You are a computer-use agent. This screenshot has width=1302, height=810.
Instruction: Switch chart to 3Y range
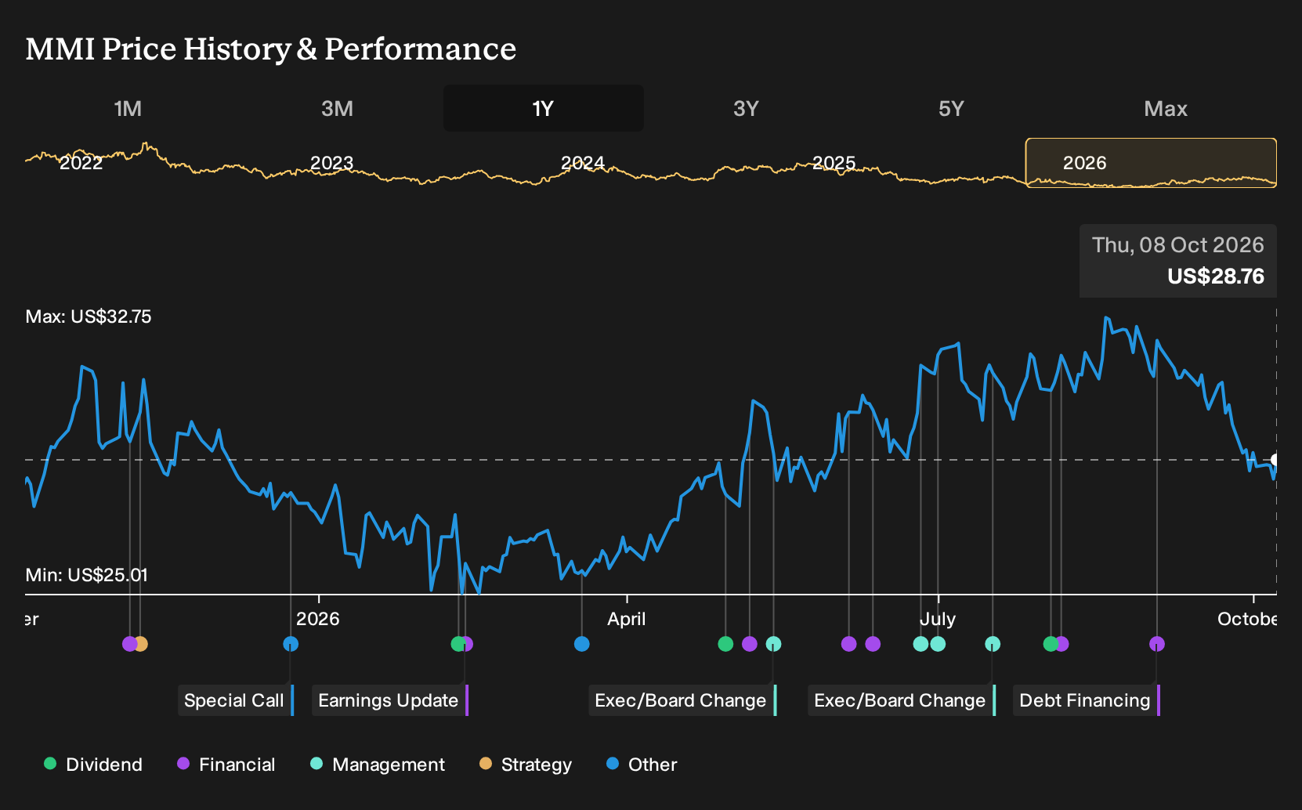coord(746,108)
